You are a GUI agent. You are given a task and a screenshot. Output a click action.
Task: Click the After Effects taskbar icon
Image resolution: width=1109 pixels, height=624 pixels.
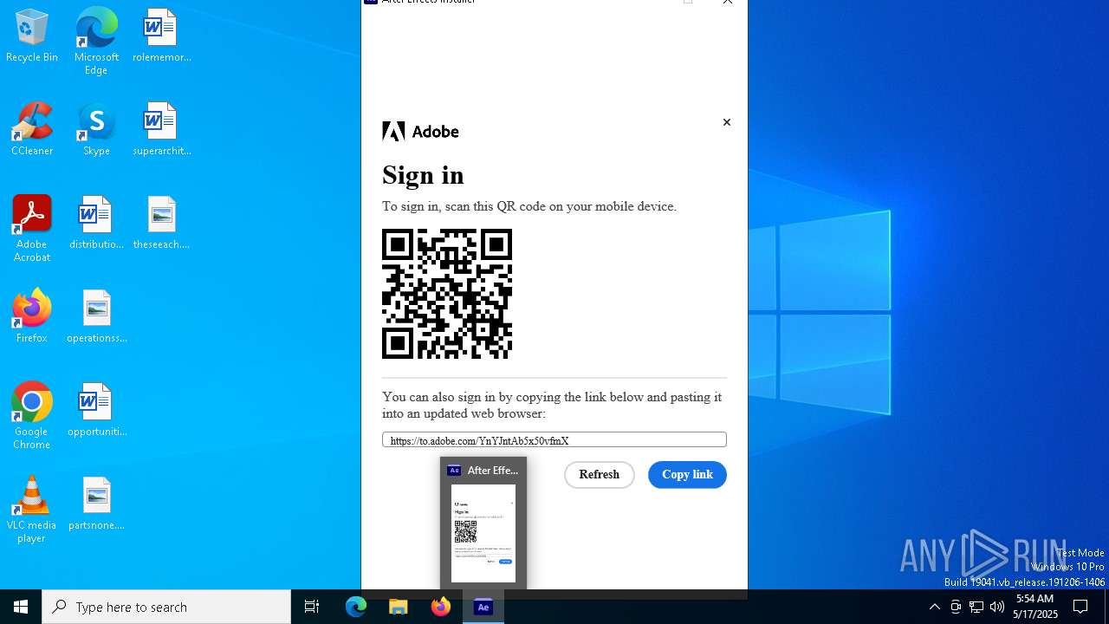(x=483, y=607)
